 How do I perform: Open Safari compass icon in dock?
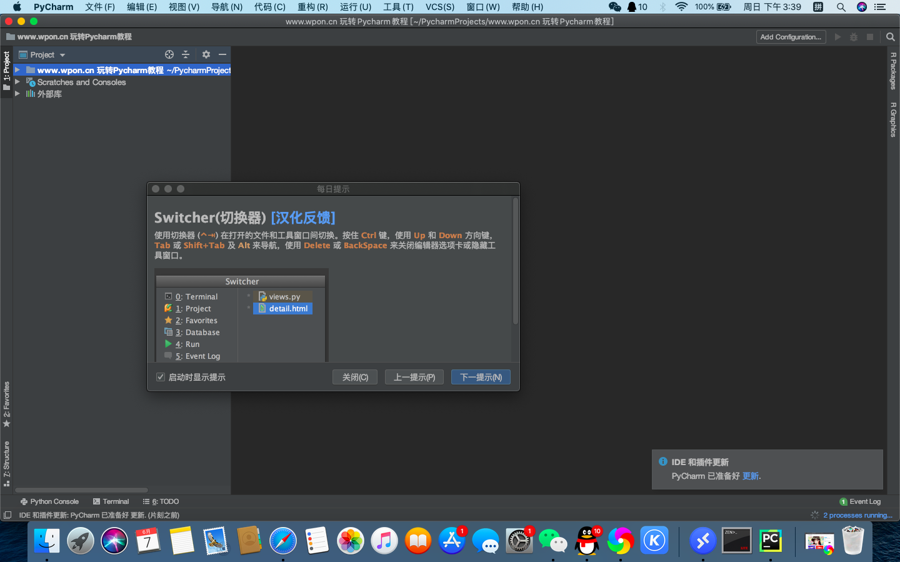click(x=283, y=541)
